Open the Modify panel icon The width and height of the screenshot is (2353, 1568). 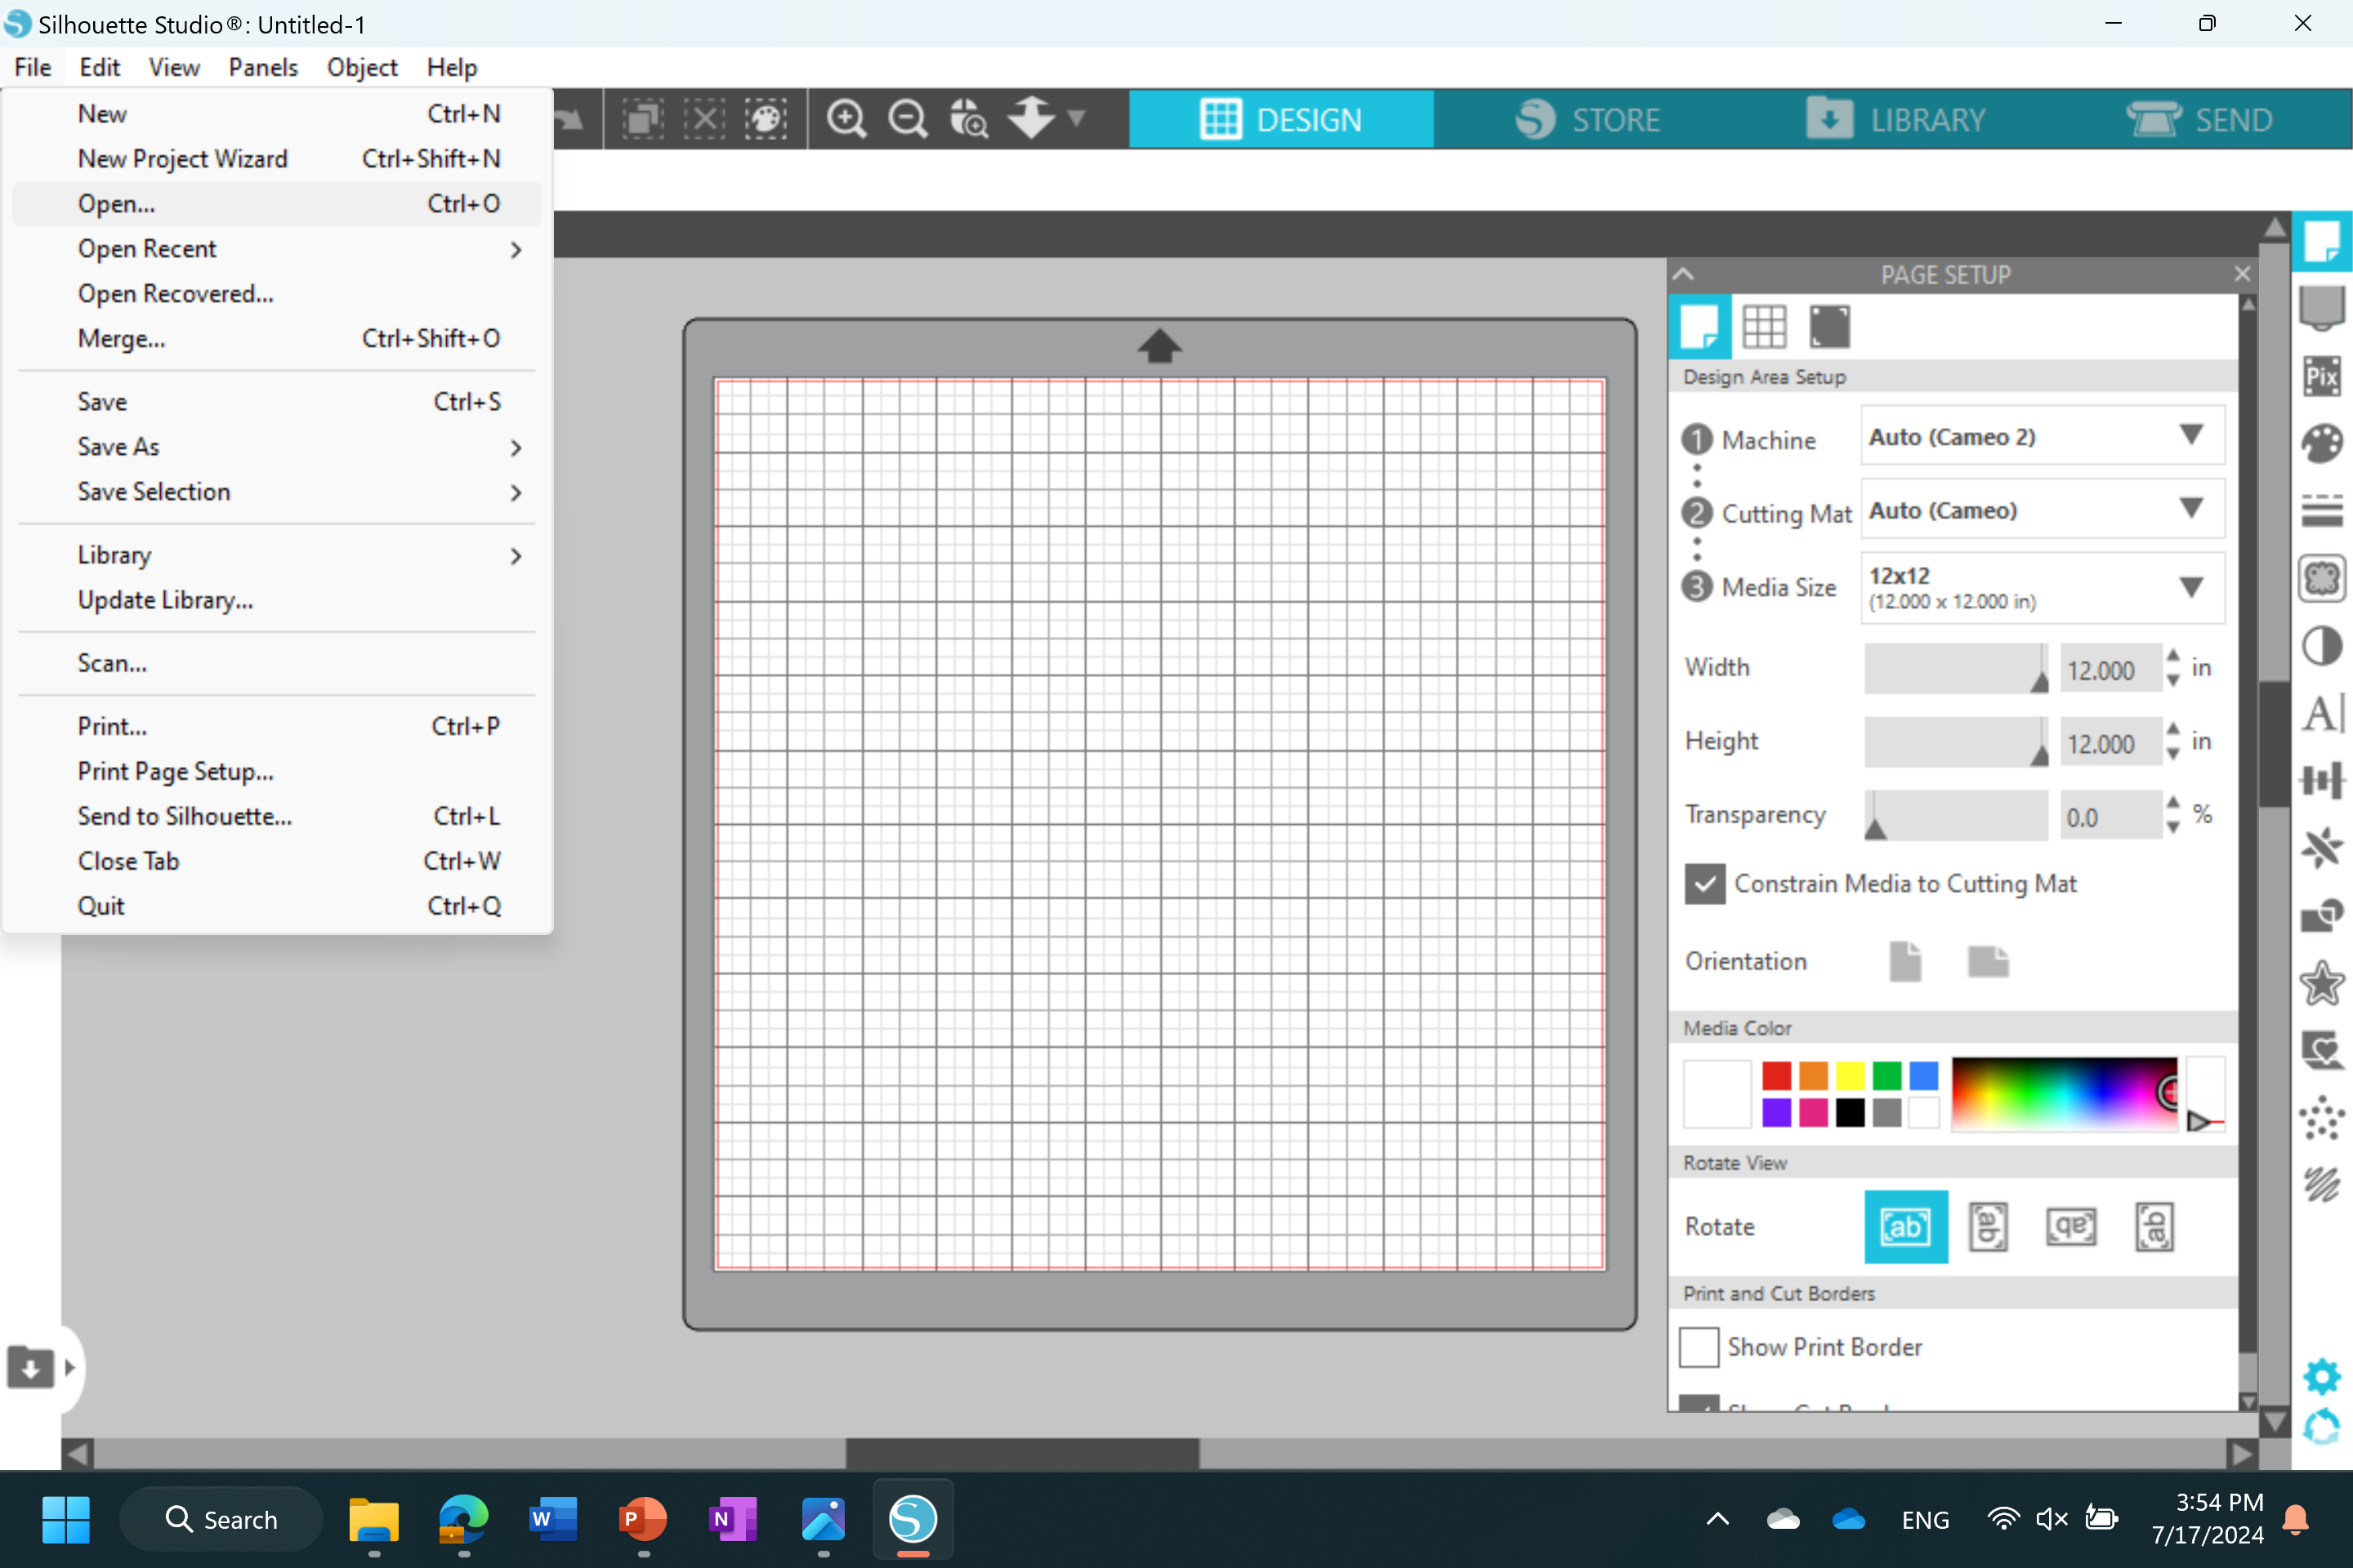coord(2321,916)
